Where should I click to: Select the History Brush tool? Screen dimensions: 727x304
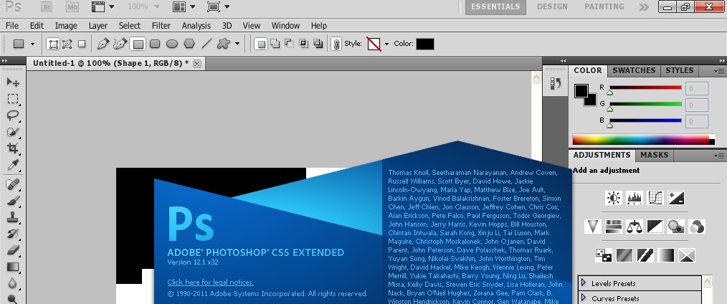pos(13,234)
